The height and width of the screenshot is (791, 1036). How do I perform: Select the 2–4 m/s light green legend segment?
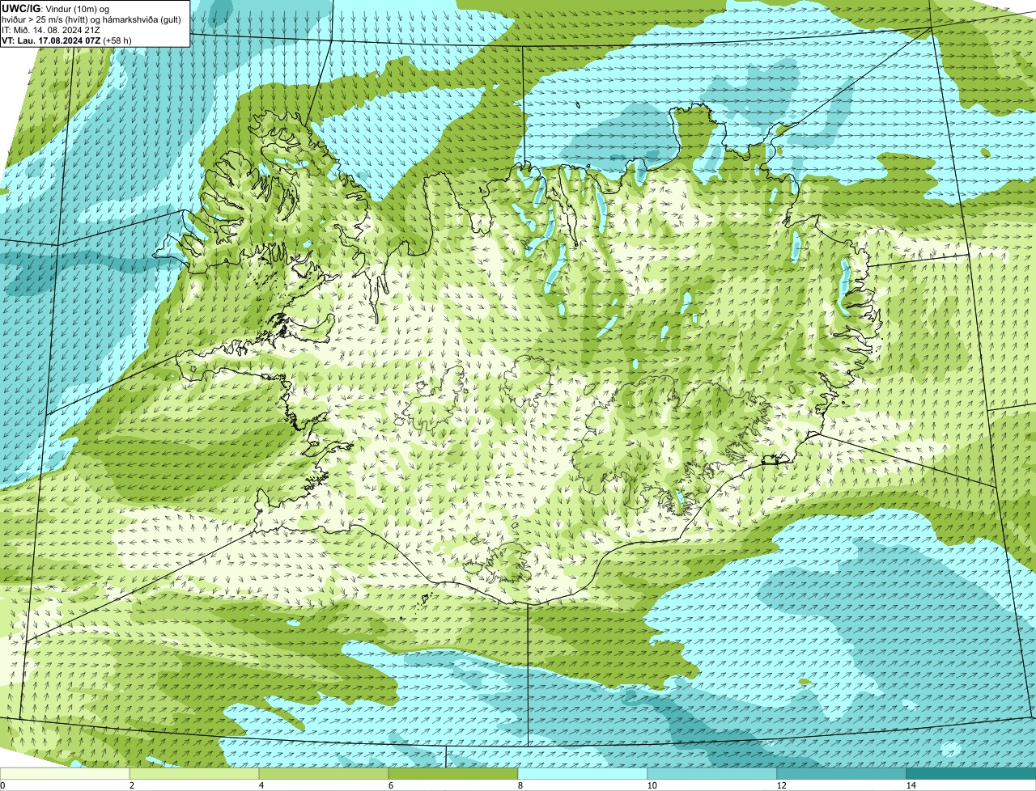[x=194, y=773]
